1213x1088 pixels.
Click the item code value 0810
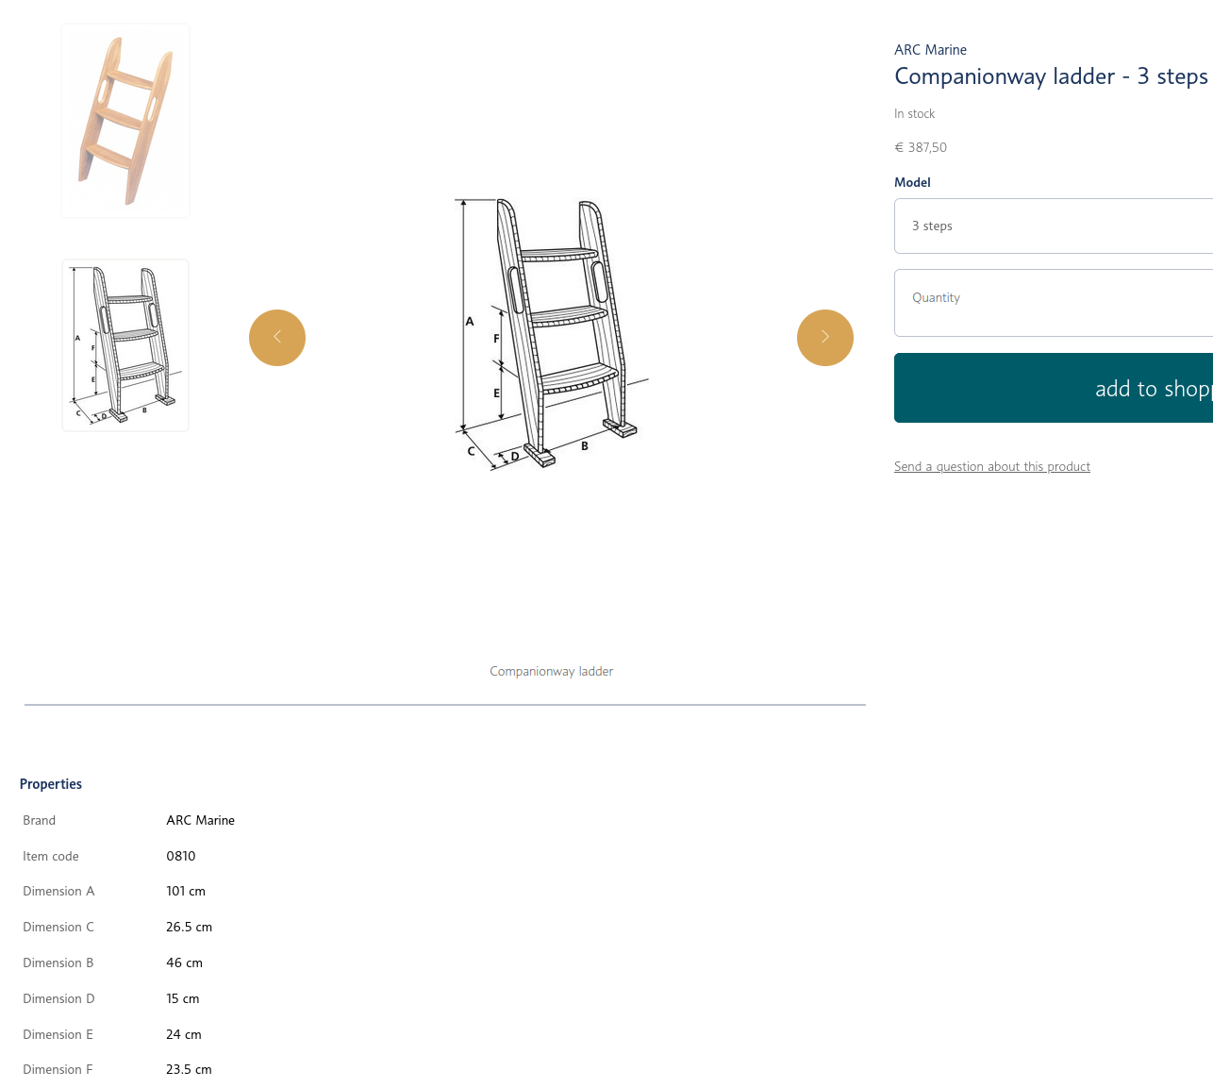[181, 857]
